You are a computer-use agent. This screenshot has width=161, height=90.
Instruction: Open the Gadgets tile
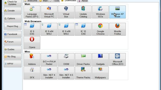100,59
